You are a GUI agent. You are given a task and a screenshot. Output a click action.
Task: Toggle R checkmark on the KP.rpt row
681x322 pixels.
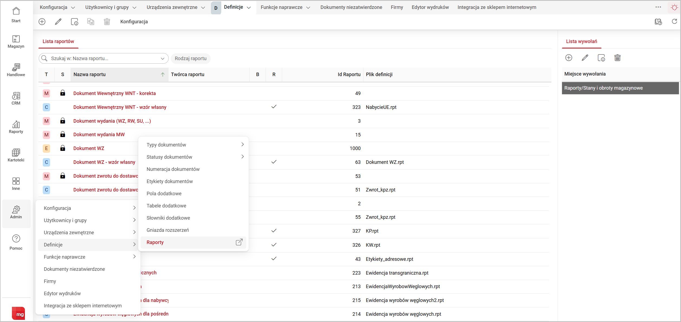coord(274,231)
